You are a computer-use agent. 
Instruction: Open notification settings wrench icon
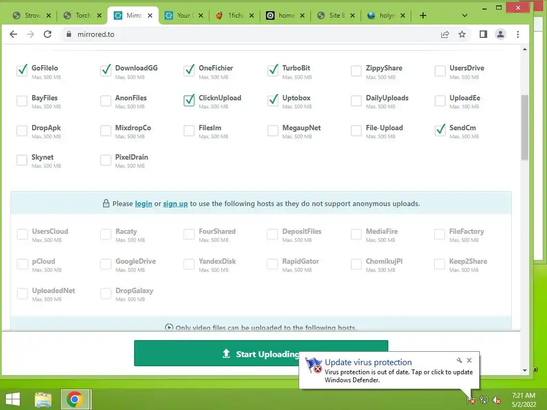(x=459, y=360)
